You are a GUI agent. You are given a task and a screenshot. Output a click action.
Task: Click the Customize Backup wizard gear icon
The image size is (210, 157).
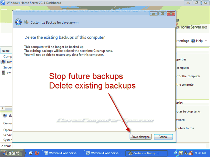point(26,22)
